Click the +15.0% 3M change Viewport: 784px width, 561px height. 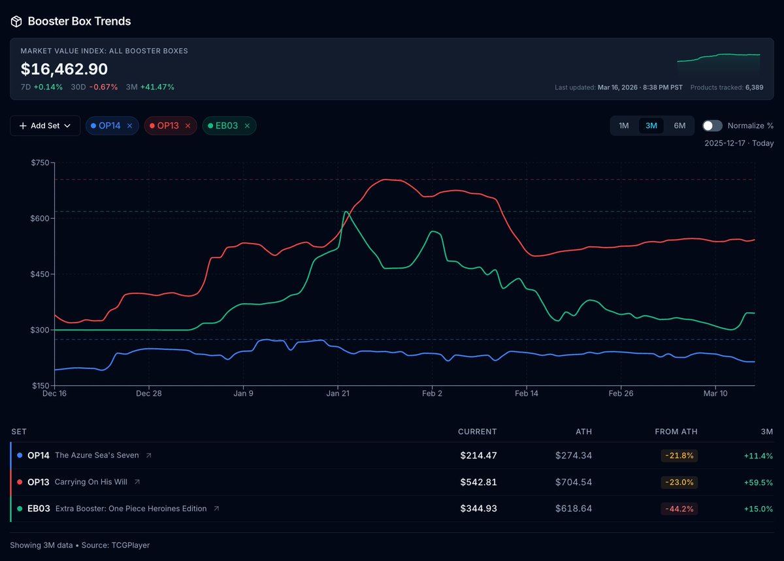point(759,509)
